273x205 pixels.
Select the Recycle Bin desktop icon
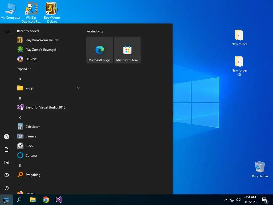tap(260, 169)
